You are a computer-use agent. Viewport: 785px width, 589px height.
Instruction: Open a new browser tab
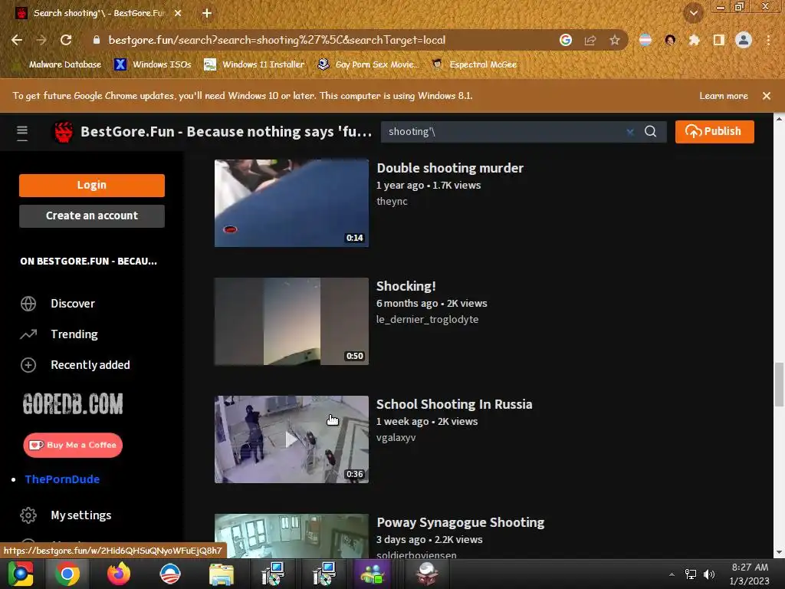[x=207, y=14]
